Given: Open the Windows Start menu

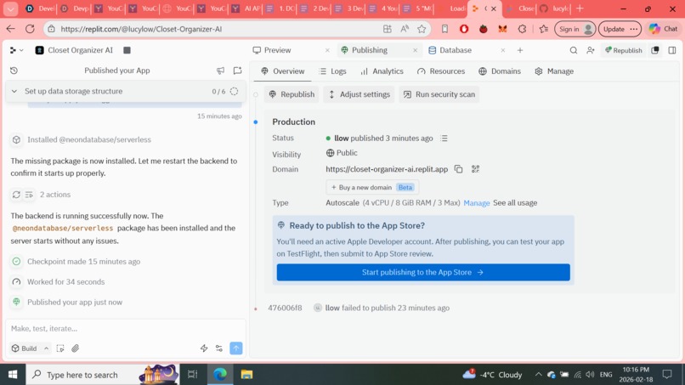Looking at the screenshot, I should click(13, 375).
